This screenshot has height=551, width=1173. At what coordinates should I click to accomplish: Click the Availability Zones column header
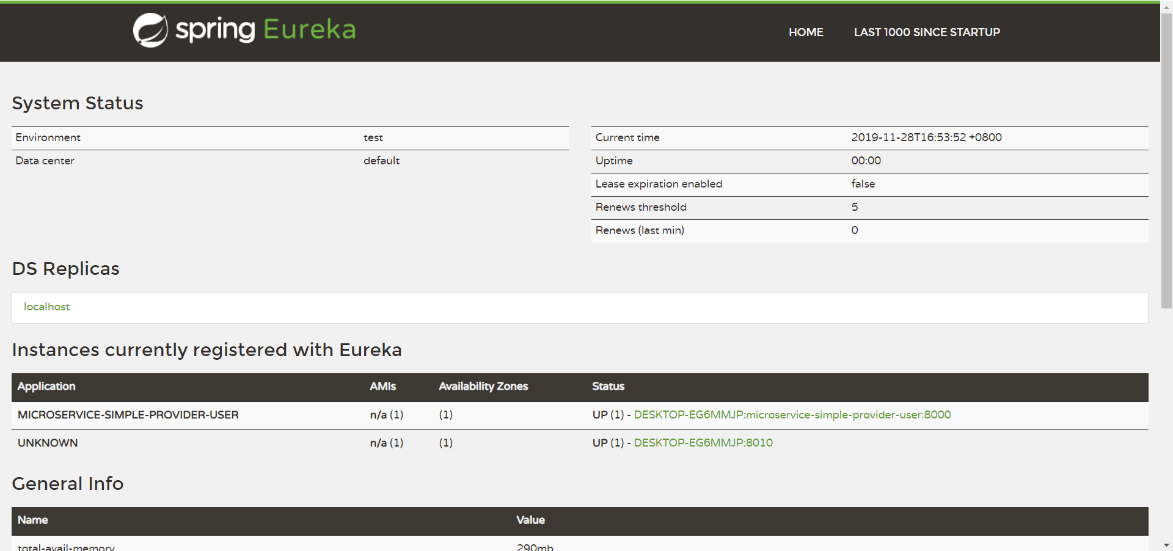pyautogui.click(x=483, y=386)
